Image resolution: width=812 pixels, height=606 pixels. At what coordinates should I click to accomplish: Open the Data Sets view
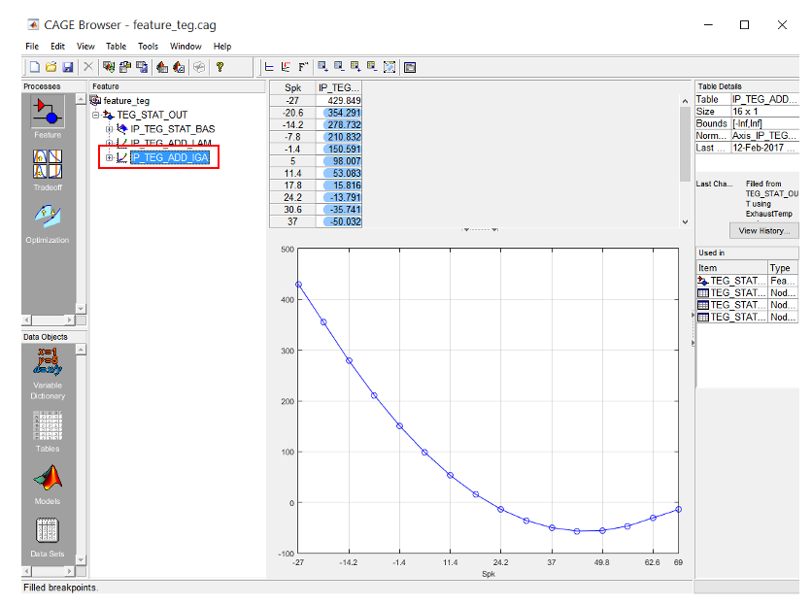point(48,538)
